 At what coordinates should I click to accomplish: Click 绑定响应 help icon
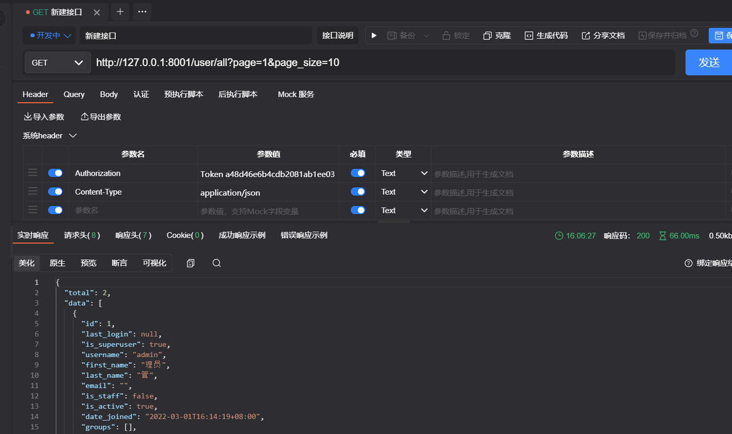tap(688, 263)
